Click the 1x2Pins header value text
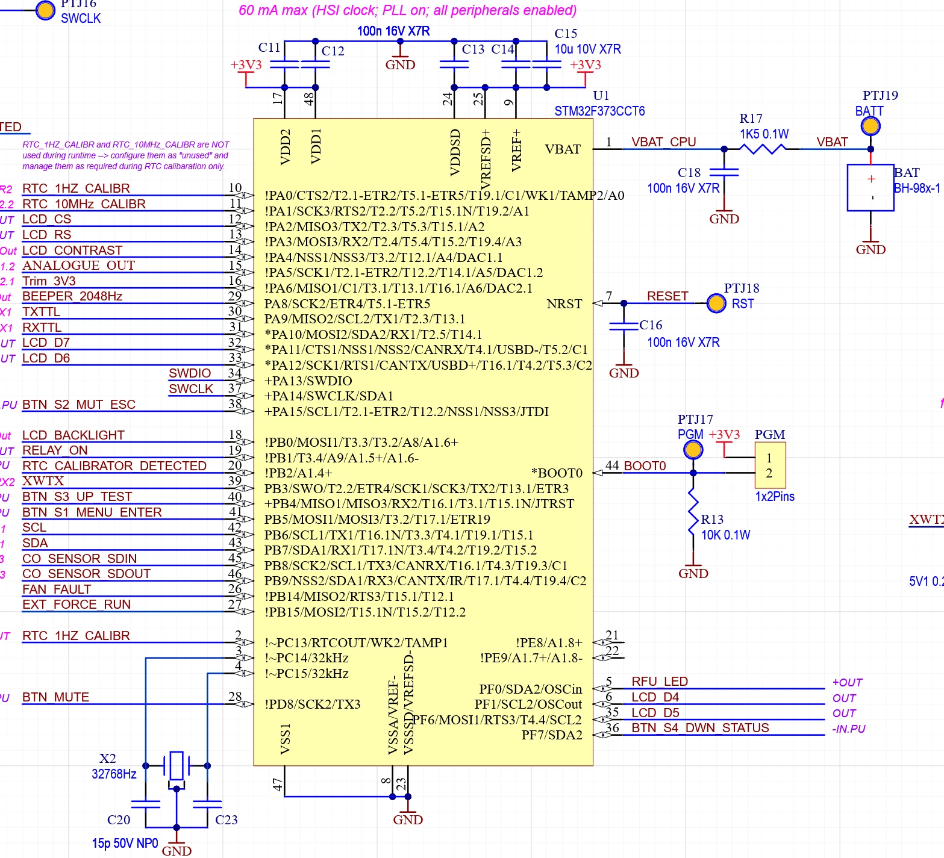The image size is (944, 858). tap(775, 496)
